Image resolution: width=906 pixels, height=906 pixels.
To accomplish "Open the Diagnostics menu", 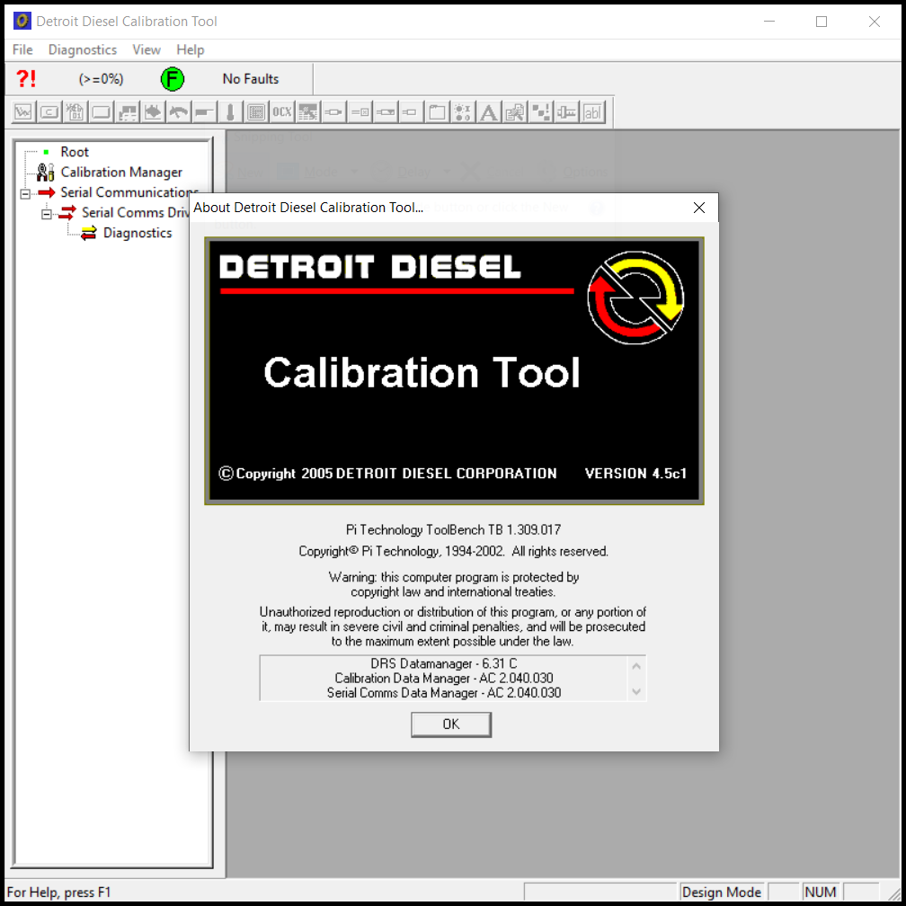I will click(x=83, y=50).
